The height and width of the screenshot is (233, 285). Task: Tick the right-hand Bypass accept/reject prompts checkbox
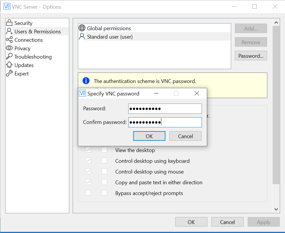pyautogui.click(x=104, y=193)
